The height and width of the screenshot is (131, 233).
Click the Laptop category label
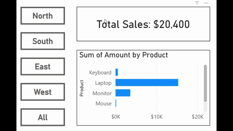click(103, 83)
